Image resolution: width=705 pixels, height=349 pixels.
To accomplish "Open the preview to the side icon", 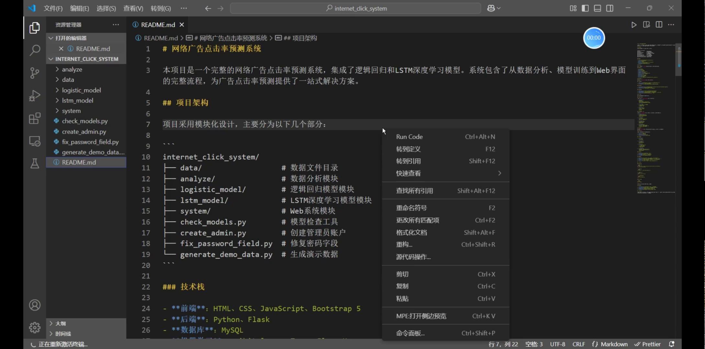I will 646,25.
